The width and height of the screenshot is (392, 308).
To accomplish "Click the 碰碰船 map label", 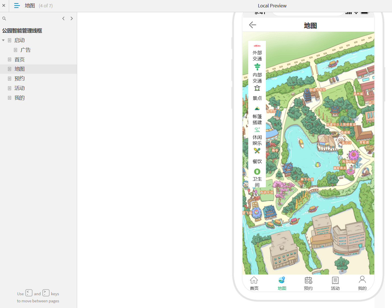I will click(x=345, y=132).
